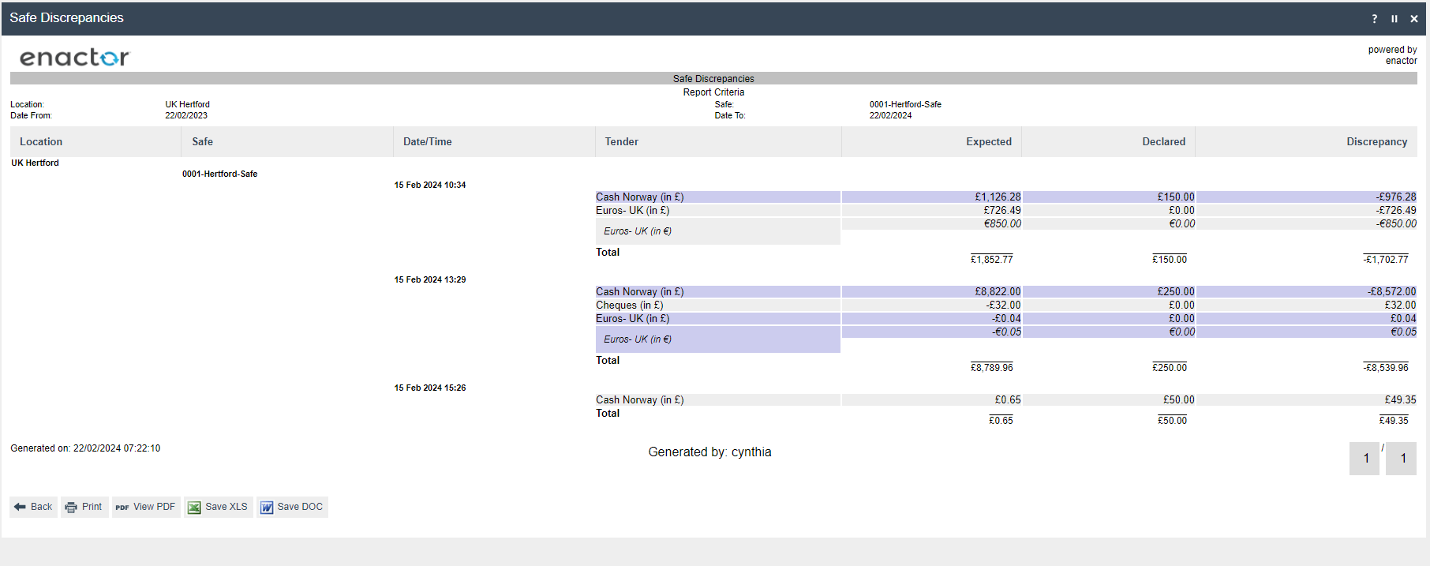Click total pages number box
The height and width of the screenshot is (566, 1430).
[1402, 459]
